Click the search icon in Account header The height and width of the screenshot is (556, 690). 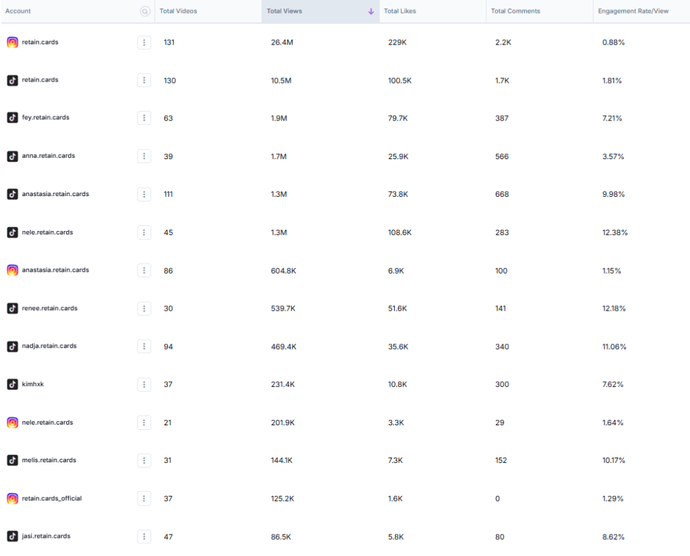144,11
